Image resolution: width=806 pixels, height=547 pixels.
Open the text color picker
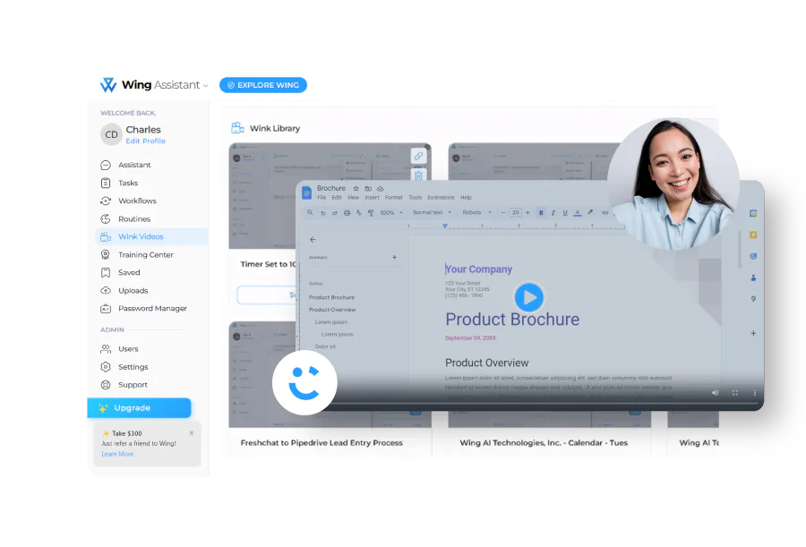point(578,212)
